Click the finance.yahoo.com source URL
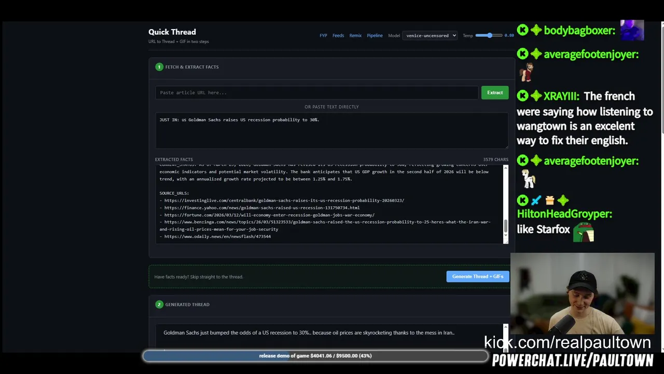Image resolution: width=664 pixels, height=374 pixels. coord(262,208)
